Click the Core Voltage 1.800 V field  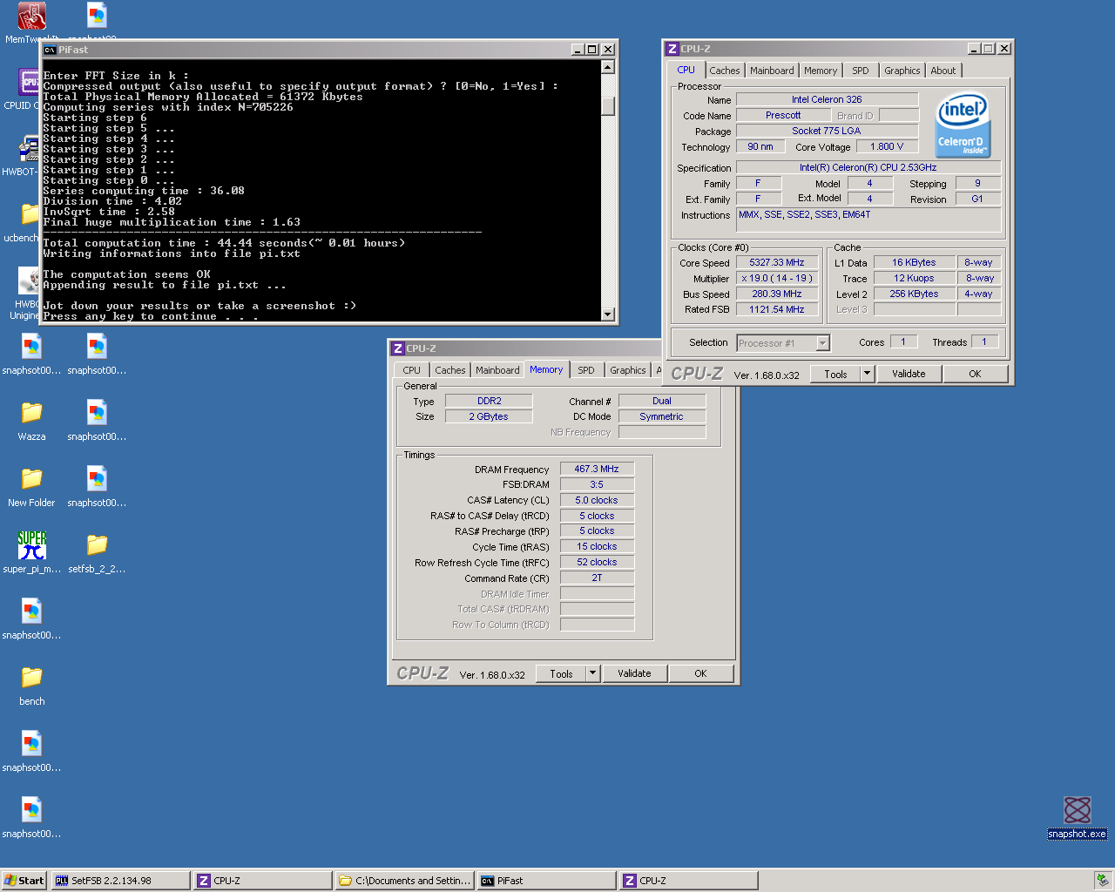pos(887,146)
